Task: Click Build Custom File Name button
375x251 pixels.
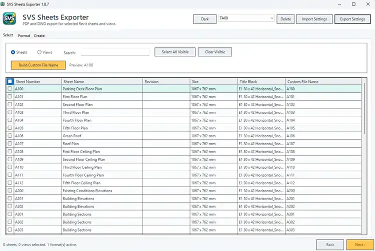Action: click(x=38, y=65)
